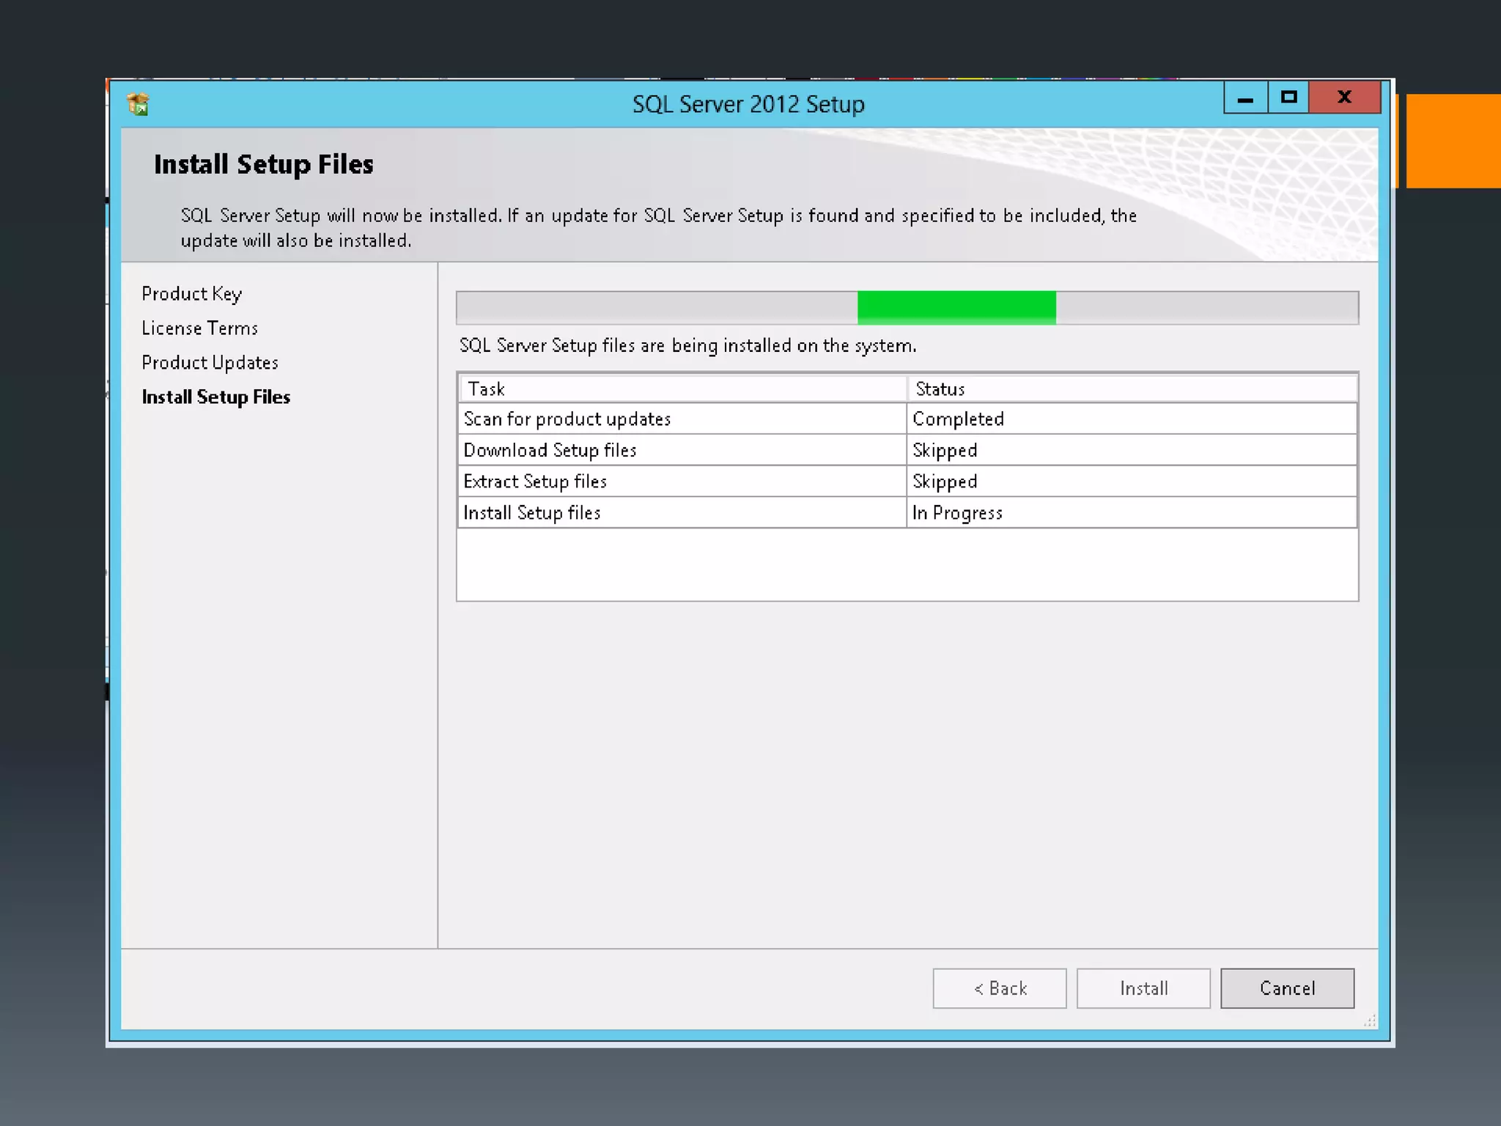Click the resize grip in the bottom corner
The image size is (1501, 1126).
1369,1021
